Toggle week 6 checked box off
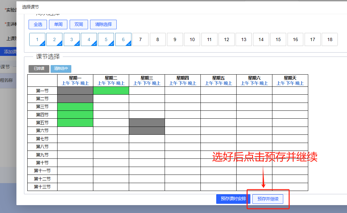Viewport: 347px width, 213px height. point(123,39)
